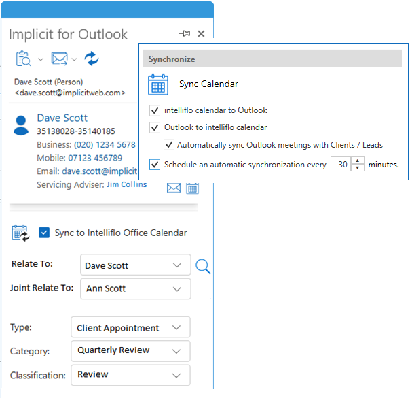Click the Sync Calendar icon in Synchronize panel
410x398 pixels.
click(x=158, y=85)
